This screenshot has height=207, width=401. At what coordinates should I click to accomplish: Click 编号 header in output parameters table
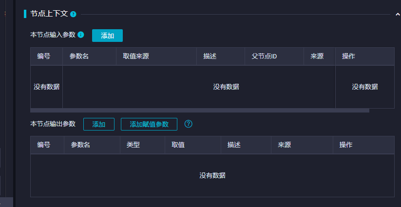point(44,145)
